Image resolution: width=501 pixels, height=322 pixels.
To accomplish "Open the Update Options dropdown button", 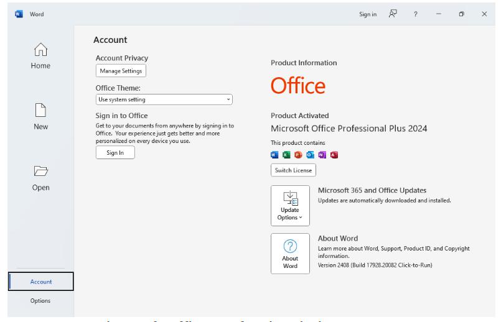I will pos(290,206).
